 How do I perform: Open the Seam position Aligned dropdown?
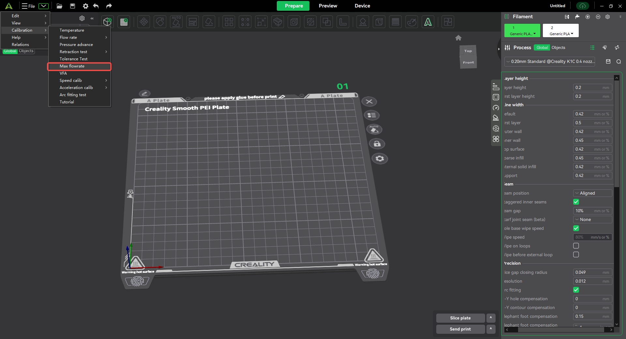(592, 193)
